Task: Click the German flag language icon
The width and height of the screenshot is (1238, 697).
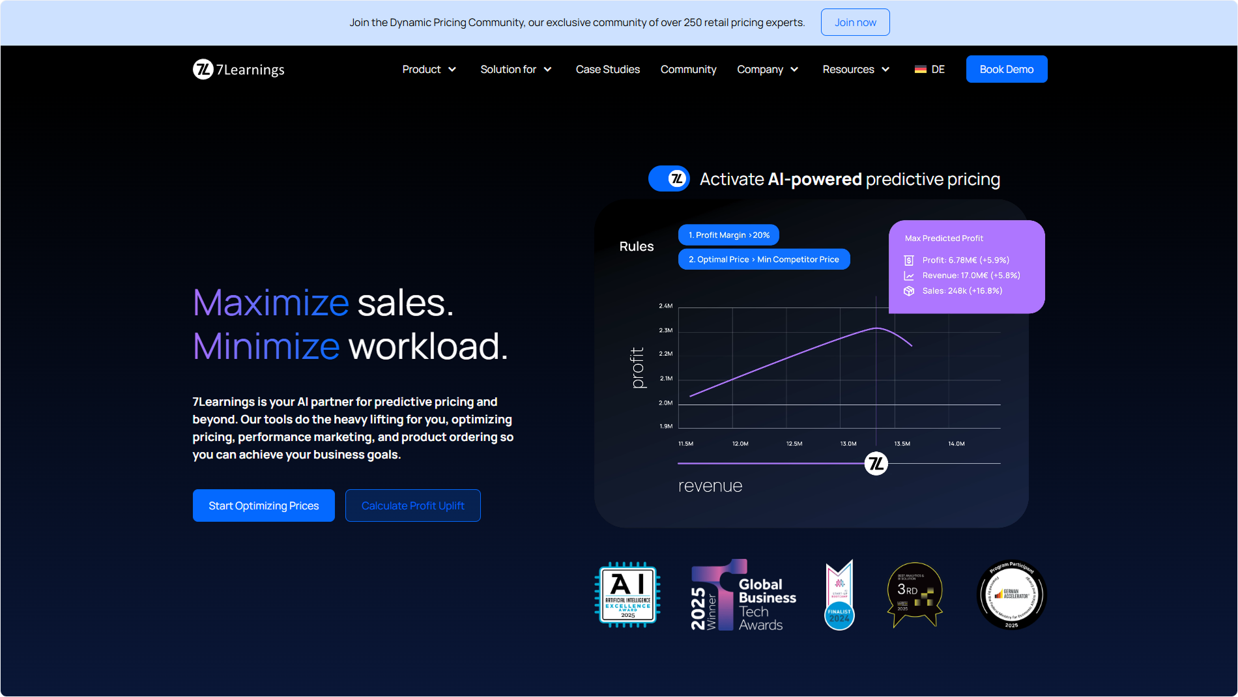Action: (x=920, y=69)
